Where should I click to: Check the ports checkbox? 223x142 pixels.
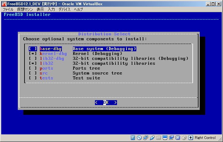pos(33,68)
